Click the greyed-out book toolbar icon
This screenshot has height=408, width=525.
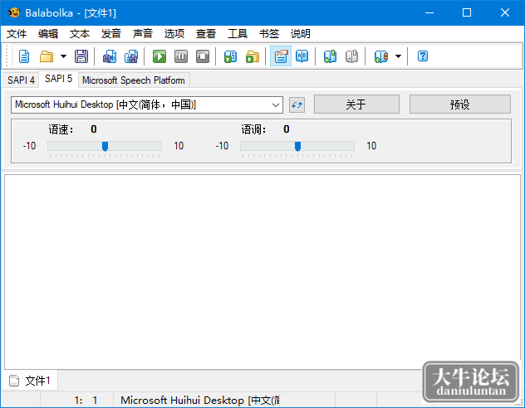click(x=351, y=56)
